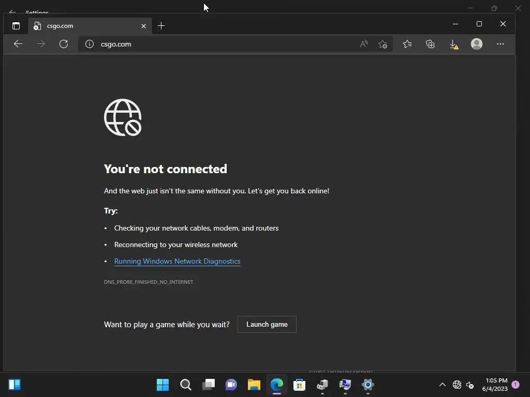Open network devices app on taskbar
The width and height of the screenshot is (530, 397).
pyautogui.click(x=322, y=385)
